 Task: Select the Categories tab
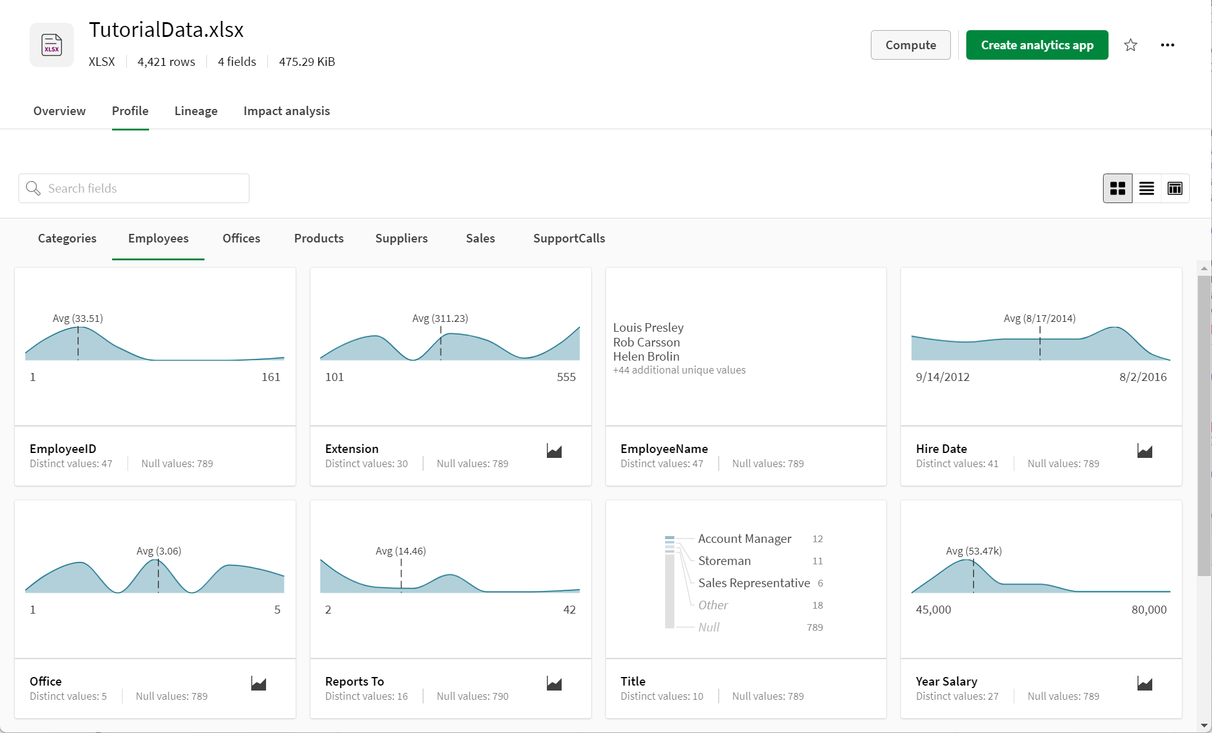[x=68, y=238]
